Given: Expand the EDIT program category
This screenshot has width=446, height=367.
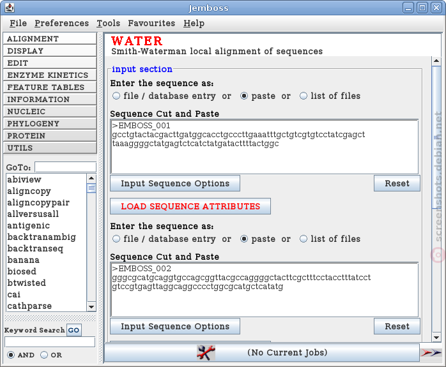Looking at the screenshot, I should coord(50,63).
